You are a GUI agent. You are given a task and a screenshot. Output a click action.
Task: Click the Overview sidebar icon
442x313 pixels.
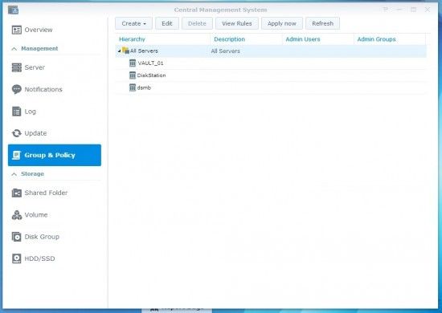point(17,30)
